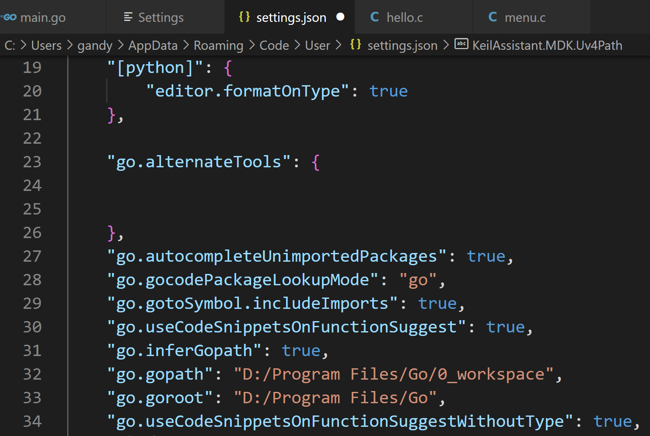The width and height of the screenshot is (650, 436).
Task: Open the KeilAssistant.MDK.Uv4Path breadcrumb symbol
Action: (x=547, y=45)
